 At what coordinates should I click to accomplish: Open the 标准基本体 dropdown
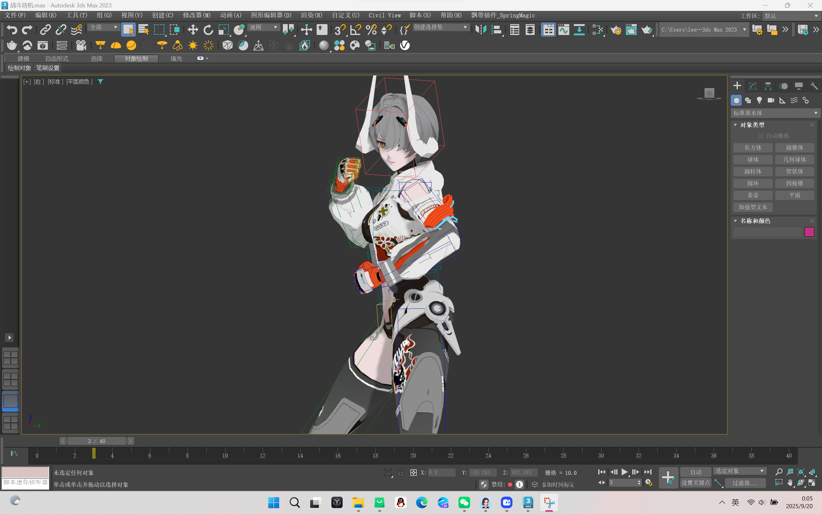pyautogui.click(x=775, y=113)
